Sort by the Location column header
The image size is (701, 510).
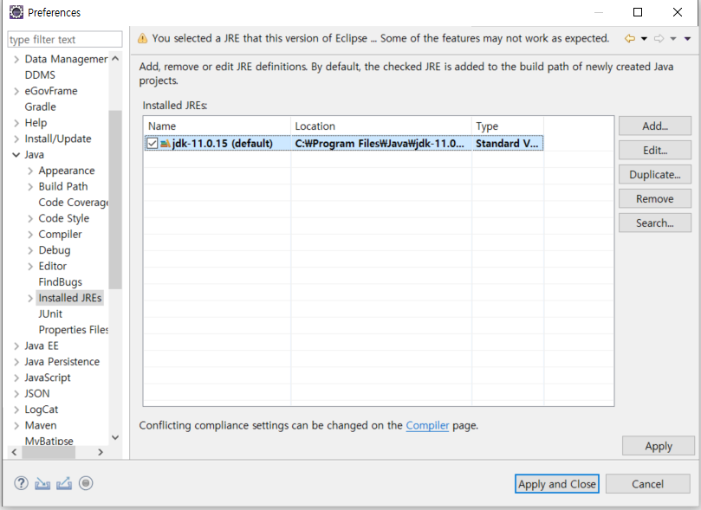pyautogui.click(x=381, y=126)
